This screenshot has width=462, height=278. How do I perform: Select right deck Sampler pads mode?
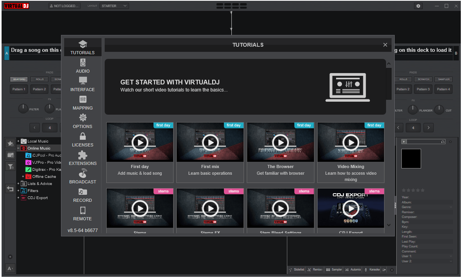click(444, 79)
